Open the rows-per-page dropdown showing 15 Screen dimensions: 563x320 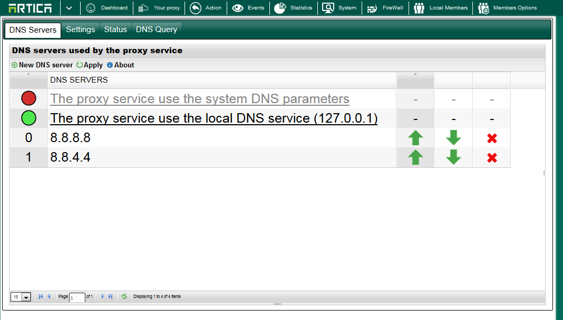21,297
